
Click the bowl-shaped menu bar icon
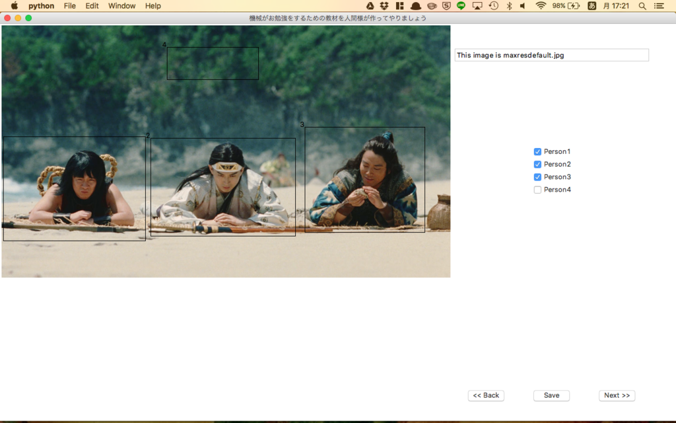click(432, 5)
